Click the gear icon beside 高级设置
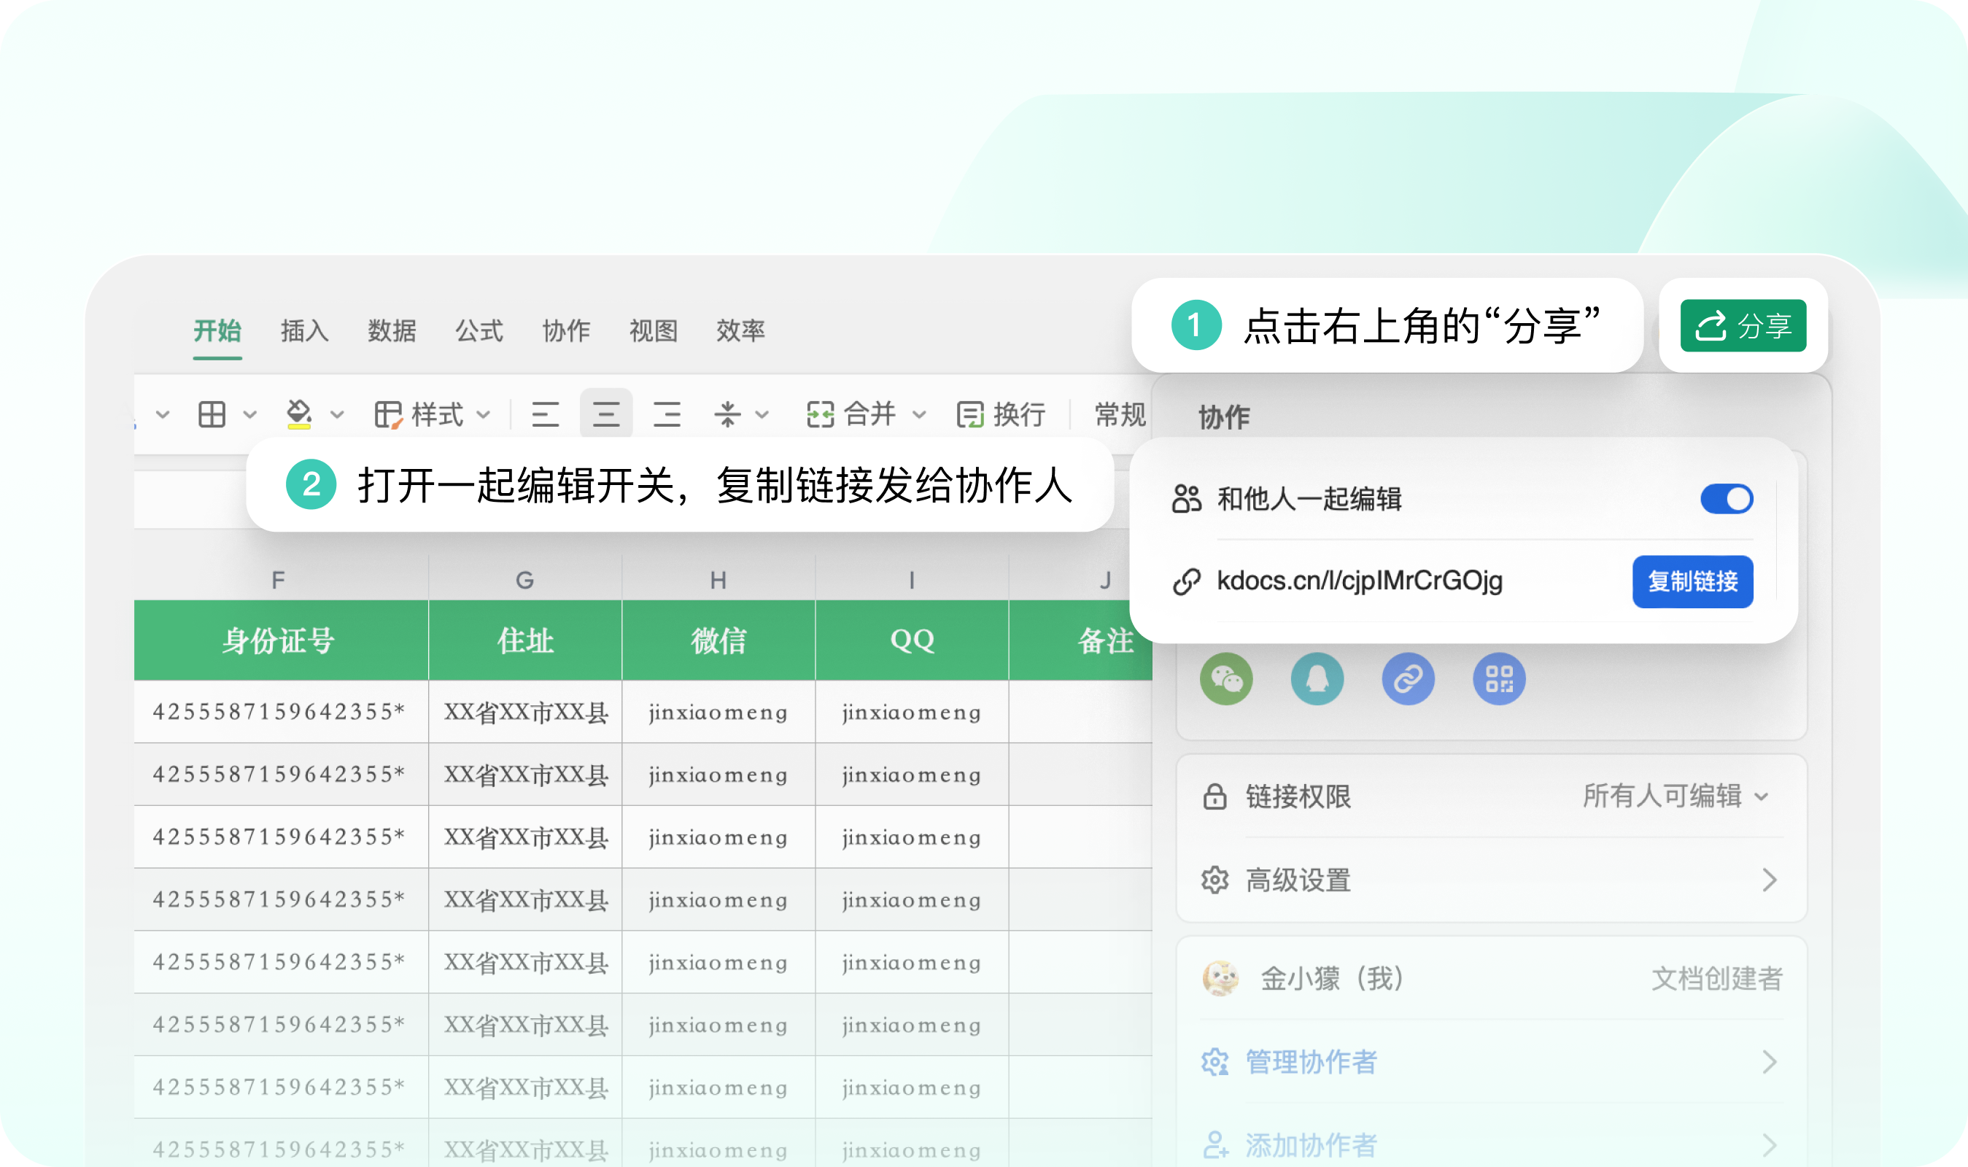The height and width of the screenshot is (1167, 1968). 1214,880
